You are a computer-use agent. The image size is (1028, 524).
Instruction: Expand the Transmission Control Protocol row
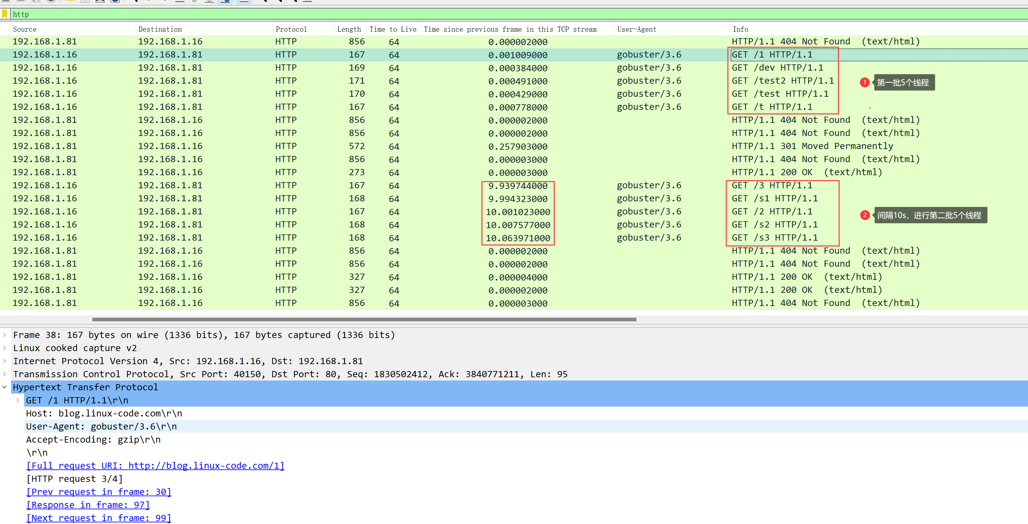(x=5, y=374)
